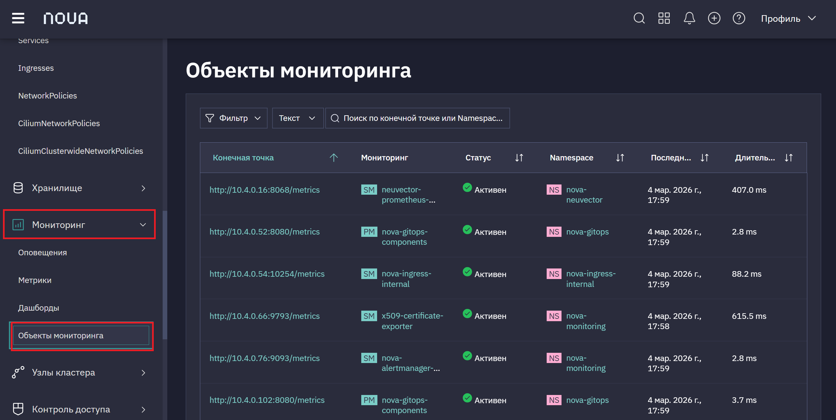Click the Nova logo
836x420 pixels.
[x=66, y=18]
